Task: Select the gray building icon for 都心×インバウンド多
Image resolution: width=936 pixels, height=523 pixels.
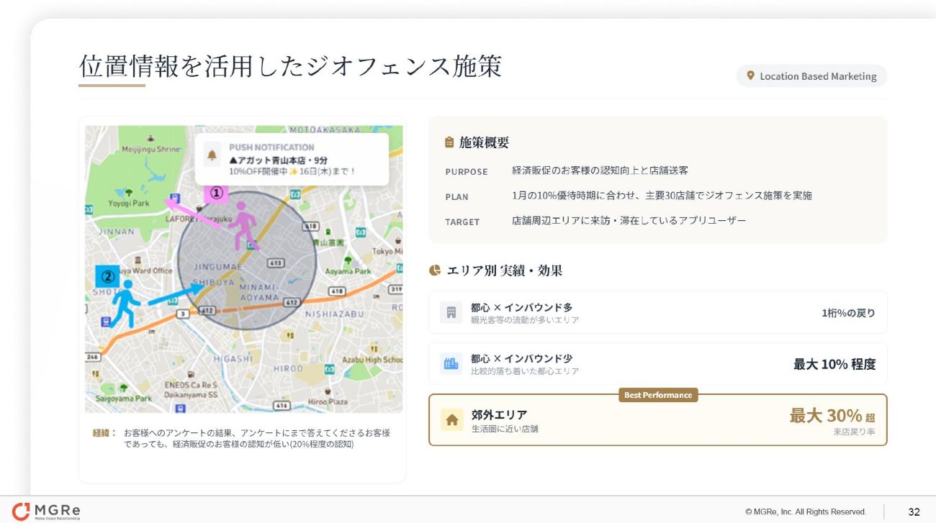Action: [451, 312]
